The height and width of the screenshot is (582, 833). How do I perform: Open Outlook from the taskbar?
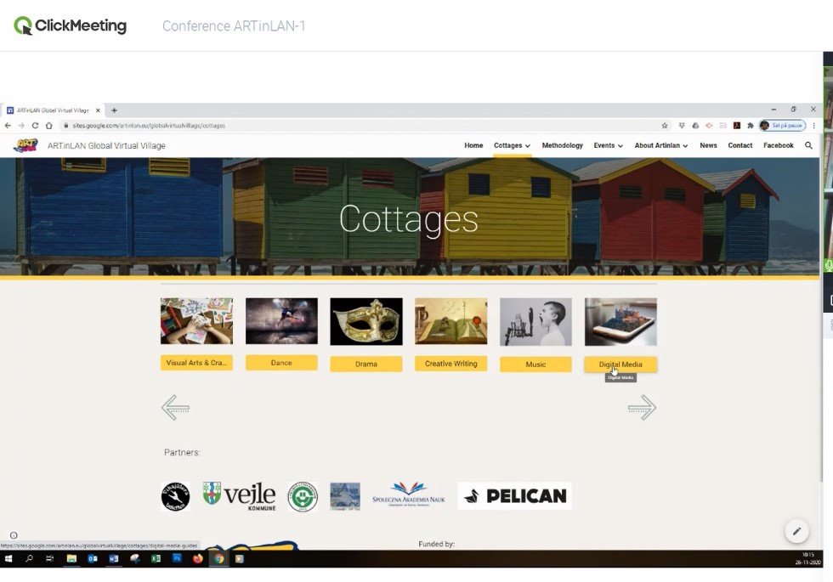pos(93,559)
